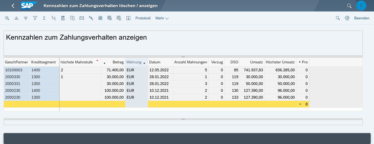The image size is (374, 144).
Task: Select layout via grid with gear icon
Action: click(110, 18)
